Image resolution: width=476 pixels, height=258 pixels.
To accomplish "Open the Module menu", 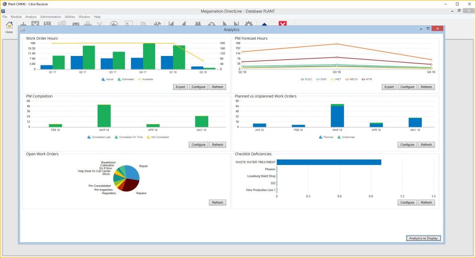I will 16,17.
